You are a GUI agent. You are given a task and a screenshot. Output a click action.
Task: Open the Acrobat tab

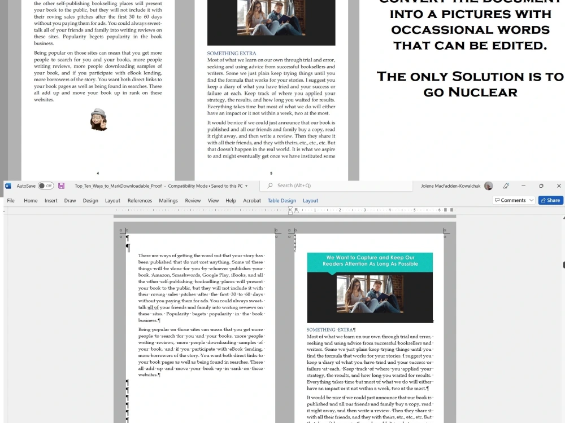[252, 201]
